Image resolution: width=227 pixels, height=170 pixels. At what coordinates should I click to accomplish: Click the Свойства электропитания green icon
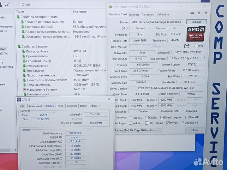coord(18,17)
